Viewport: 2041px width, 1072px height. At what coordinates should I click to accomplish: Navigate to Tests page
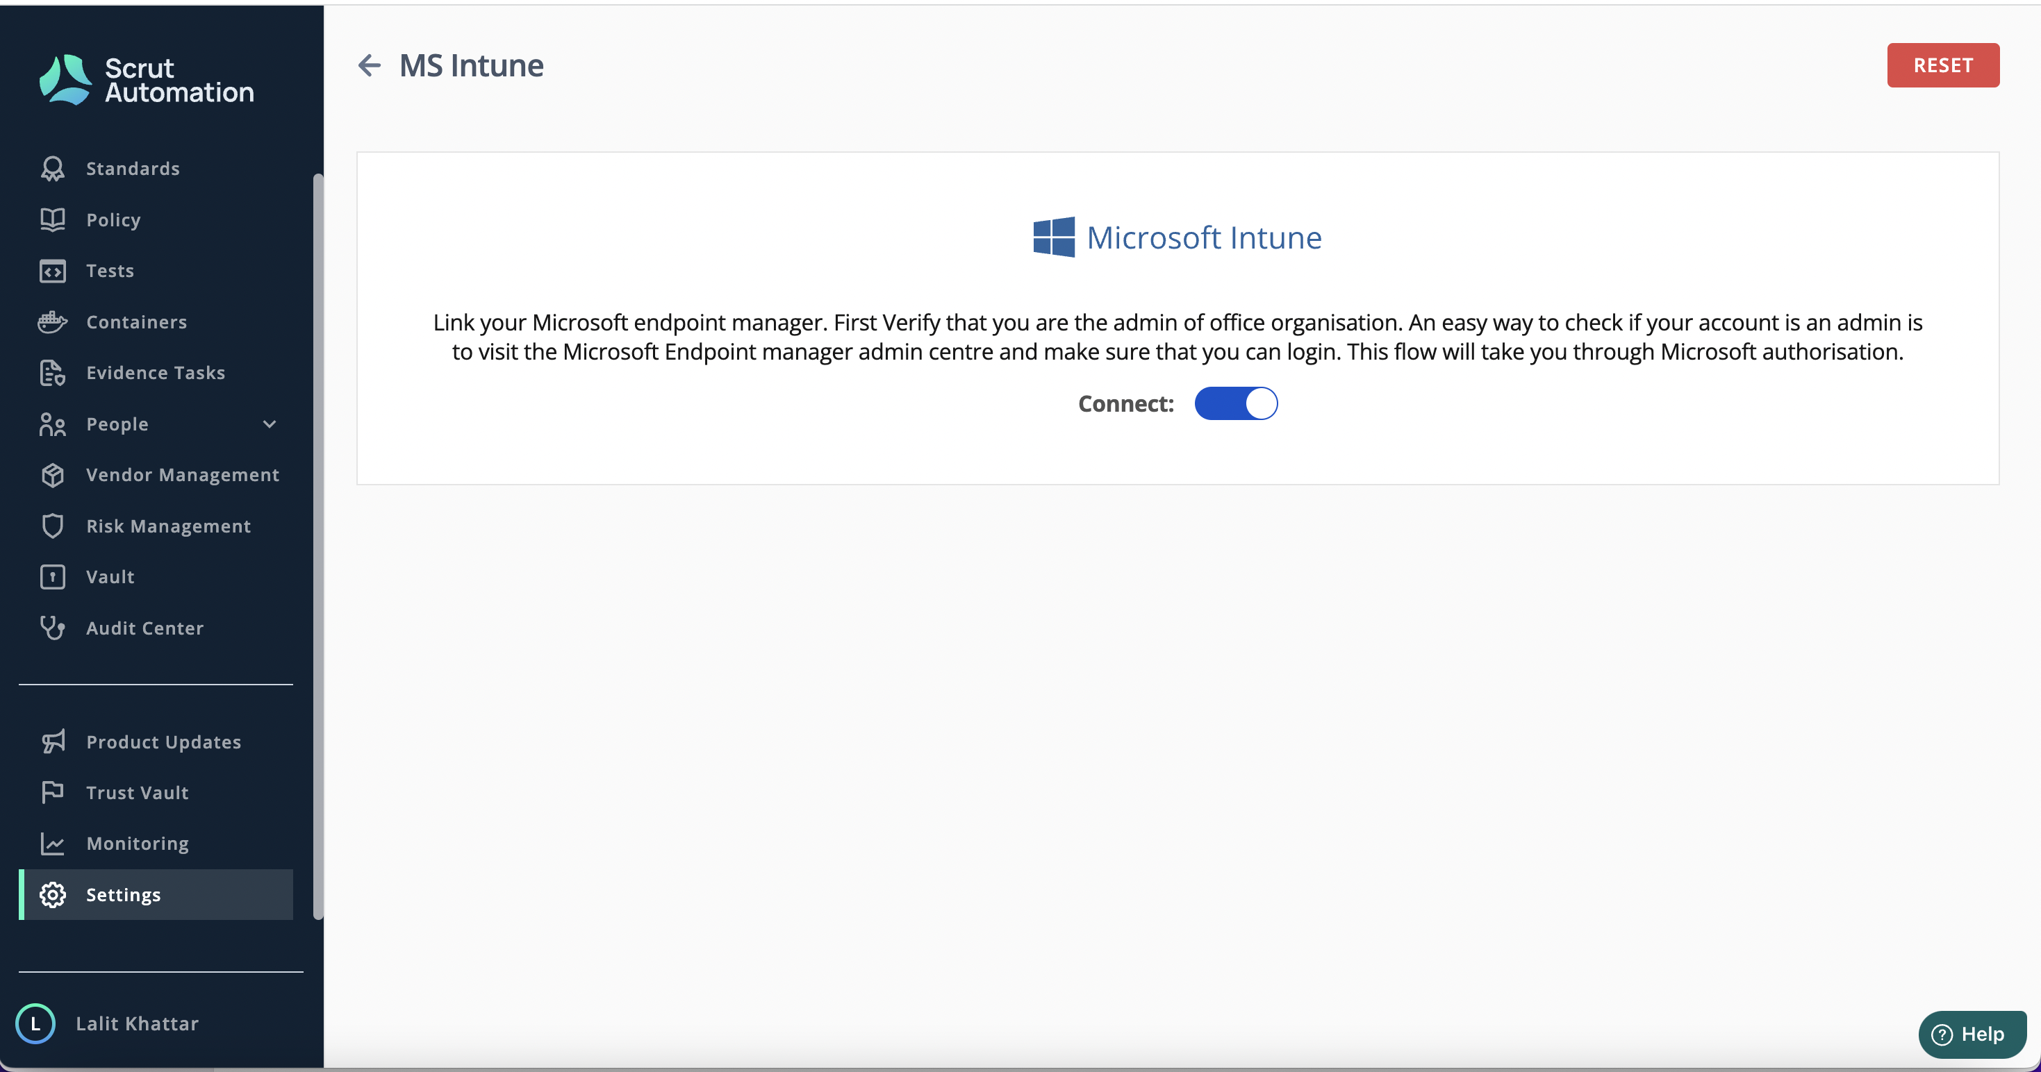pos(110,271)
